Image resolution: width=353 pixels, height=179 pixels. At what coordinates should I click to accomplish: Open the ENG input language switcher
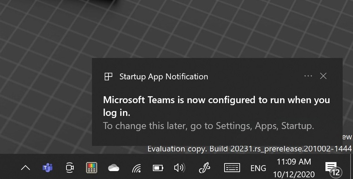coord(258,168)
